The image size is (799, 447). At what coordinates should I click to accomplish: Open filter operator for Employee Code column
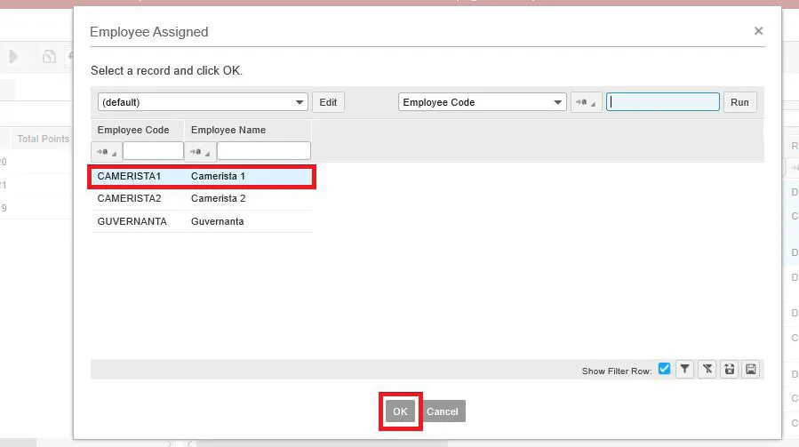click(106, 151)
